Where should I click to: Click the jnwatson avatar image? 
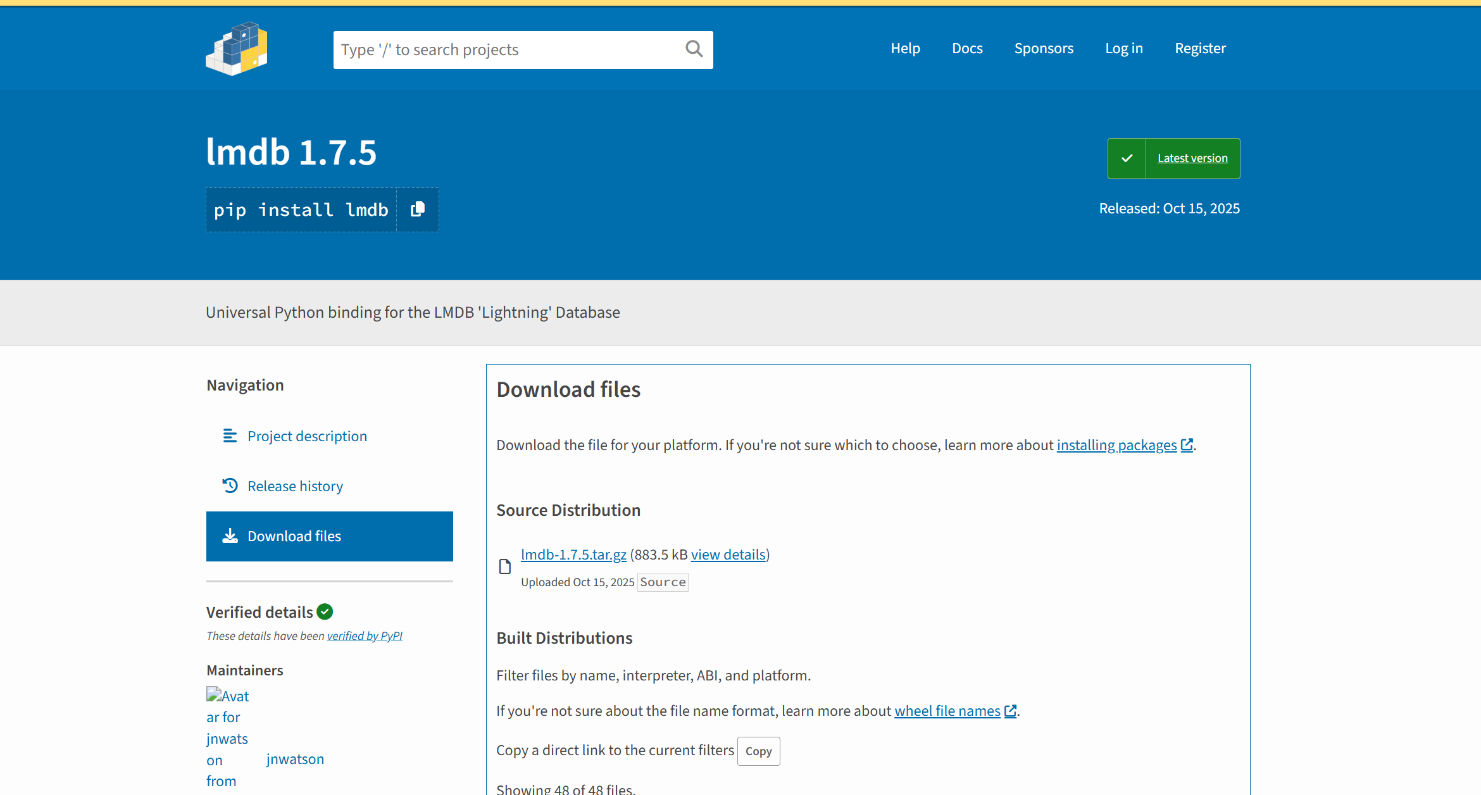tap(228, 737)
